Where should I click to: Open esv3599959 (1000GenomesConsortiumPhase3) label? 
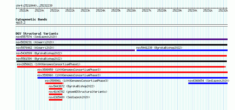coord(69,70)
